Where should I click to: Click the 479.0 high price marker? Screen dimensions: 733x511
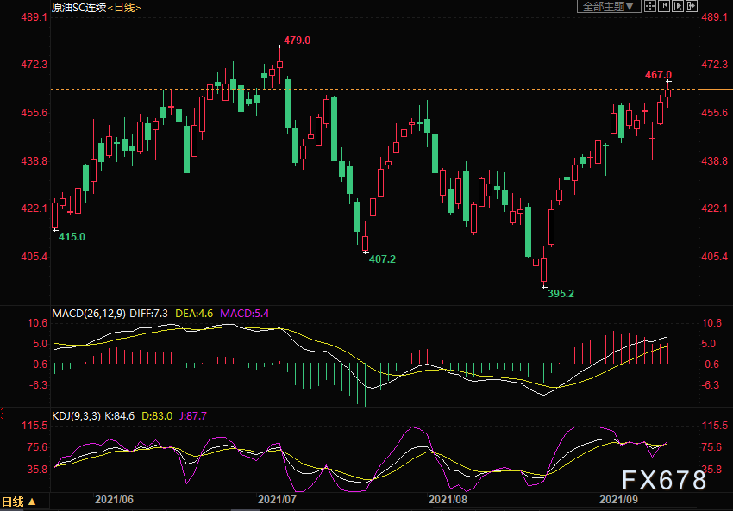click(x=297, y=41)
